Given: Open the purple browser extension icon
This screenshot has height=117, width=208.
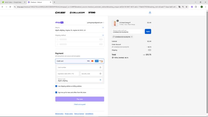Looking at the screenshot, I should click(192, 7).
